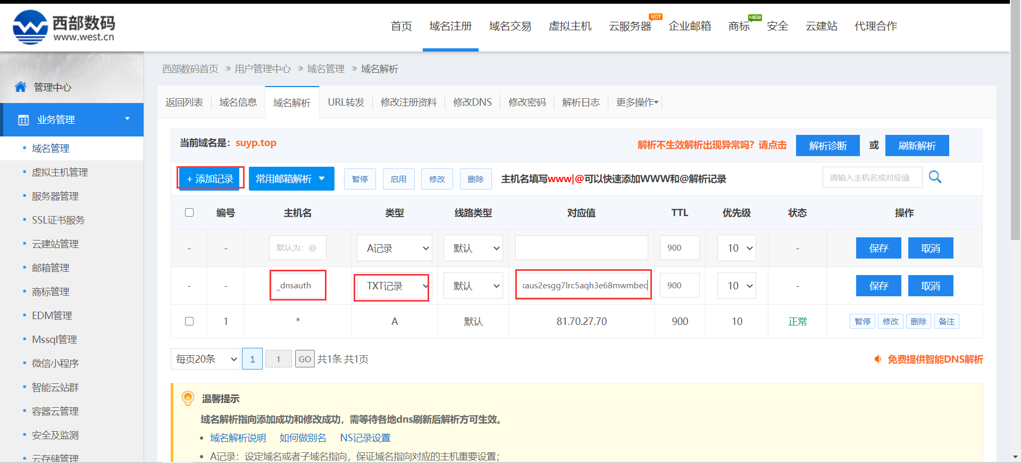1021x463 pixels.
Task: Tick the select-all checkbox in table header
Action: point(189,212)
